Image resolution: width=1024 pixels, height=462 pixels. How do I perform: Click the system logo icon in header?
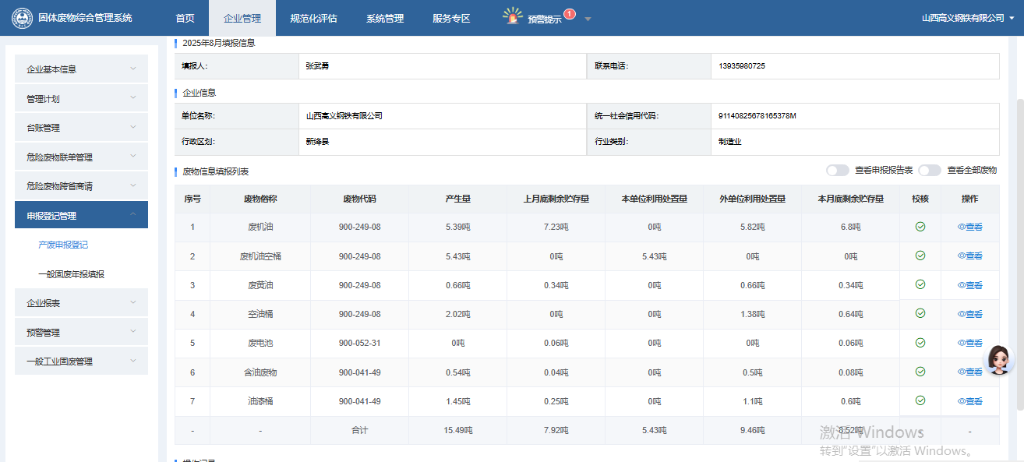pyautogui.click(x=22, y=18)
